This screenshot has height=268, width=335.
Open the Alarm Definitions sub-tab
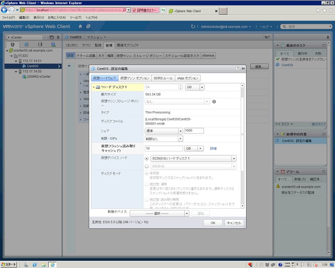86,56
